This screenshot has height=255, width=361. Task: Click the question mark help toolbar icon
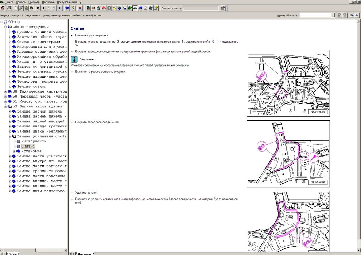pos(73,8)
